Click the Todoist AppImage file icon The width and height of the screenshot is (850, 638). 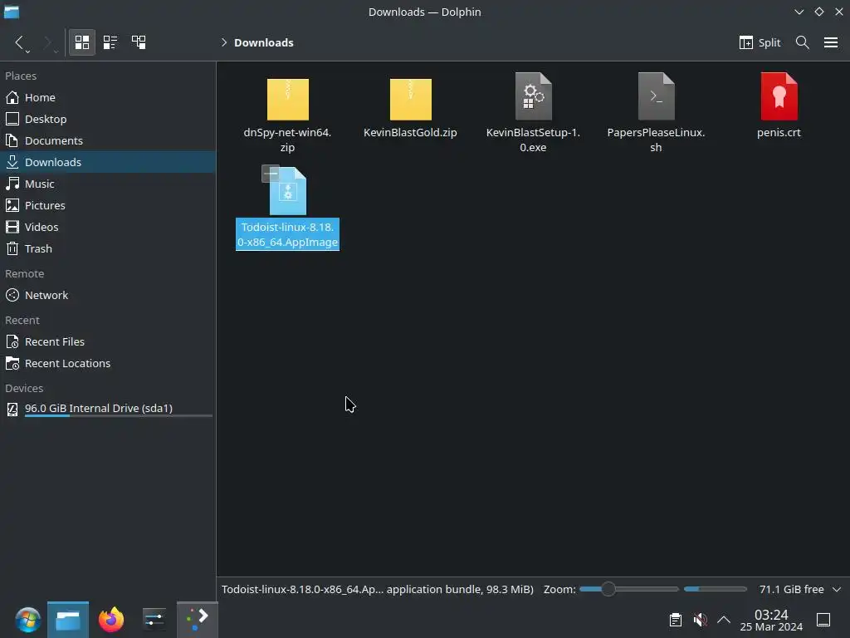pos(288,192)
